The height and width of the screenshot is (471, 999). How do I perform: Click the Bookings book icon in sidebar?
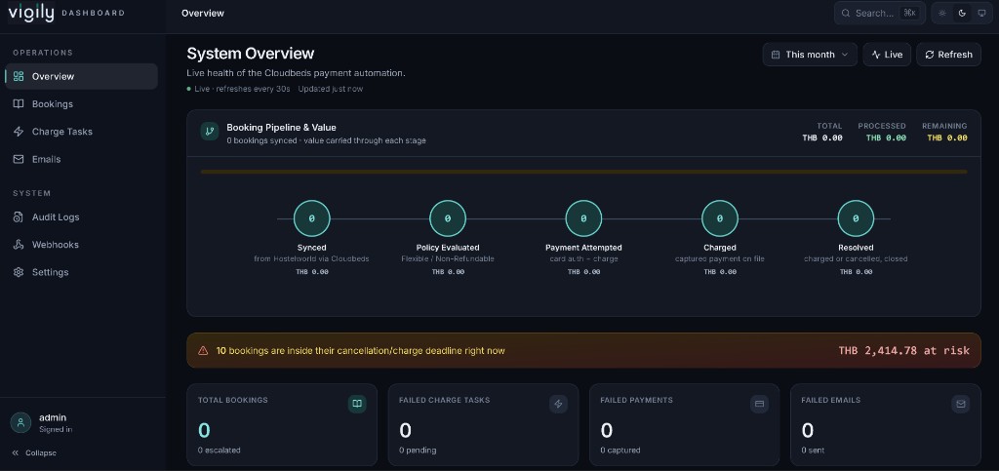19,103
